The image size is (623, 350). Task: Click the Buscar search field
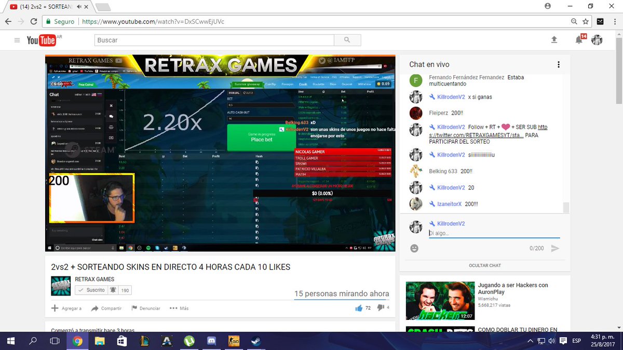click(214, 40)
